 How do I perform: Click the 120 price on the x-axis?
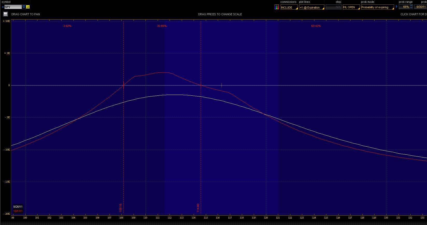pos(266,218)
